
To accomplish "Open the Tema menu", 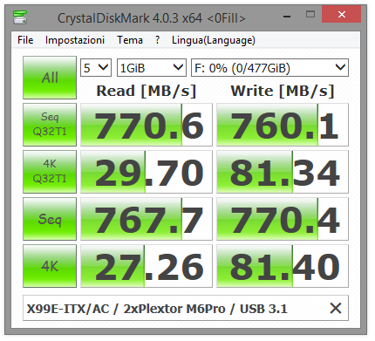I will (x=130, y=40).
